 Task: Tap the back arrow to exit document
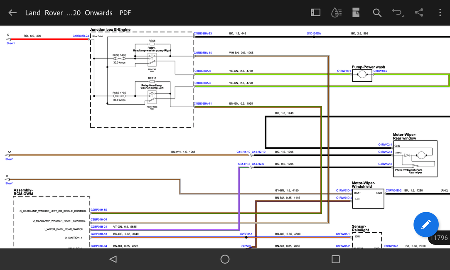click(x=12, y=12)
